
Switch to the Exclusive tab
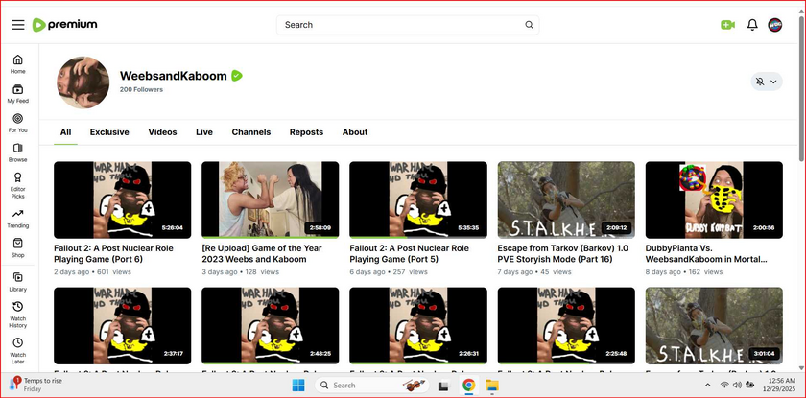109,132
